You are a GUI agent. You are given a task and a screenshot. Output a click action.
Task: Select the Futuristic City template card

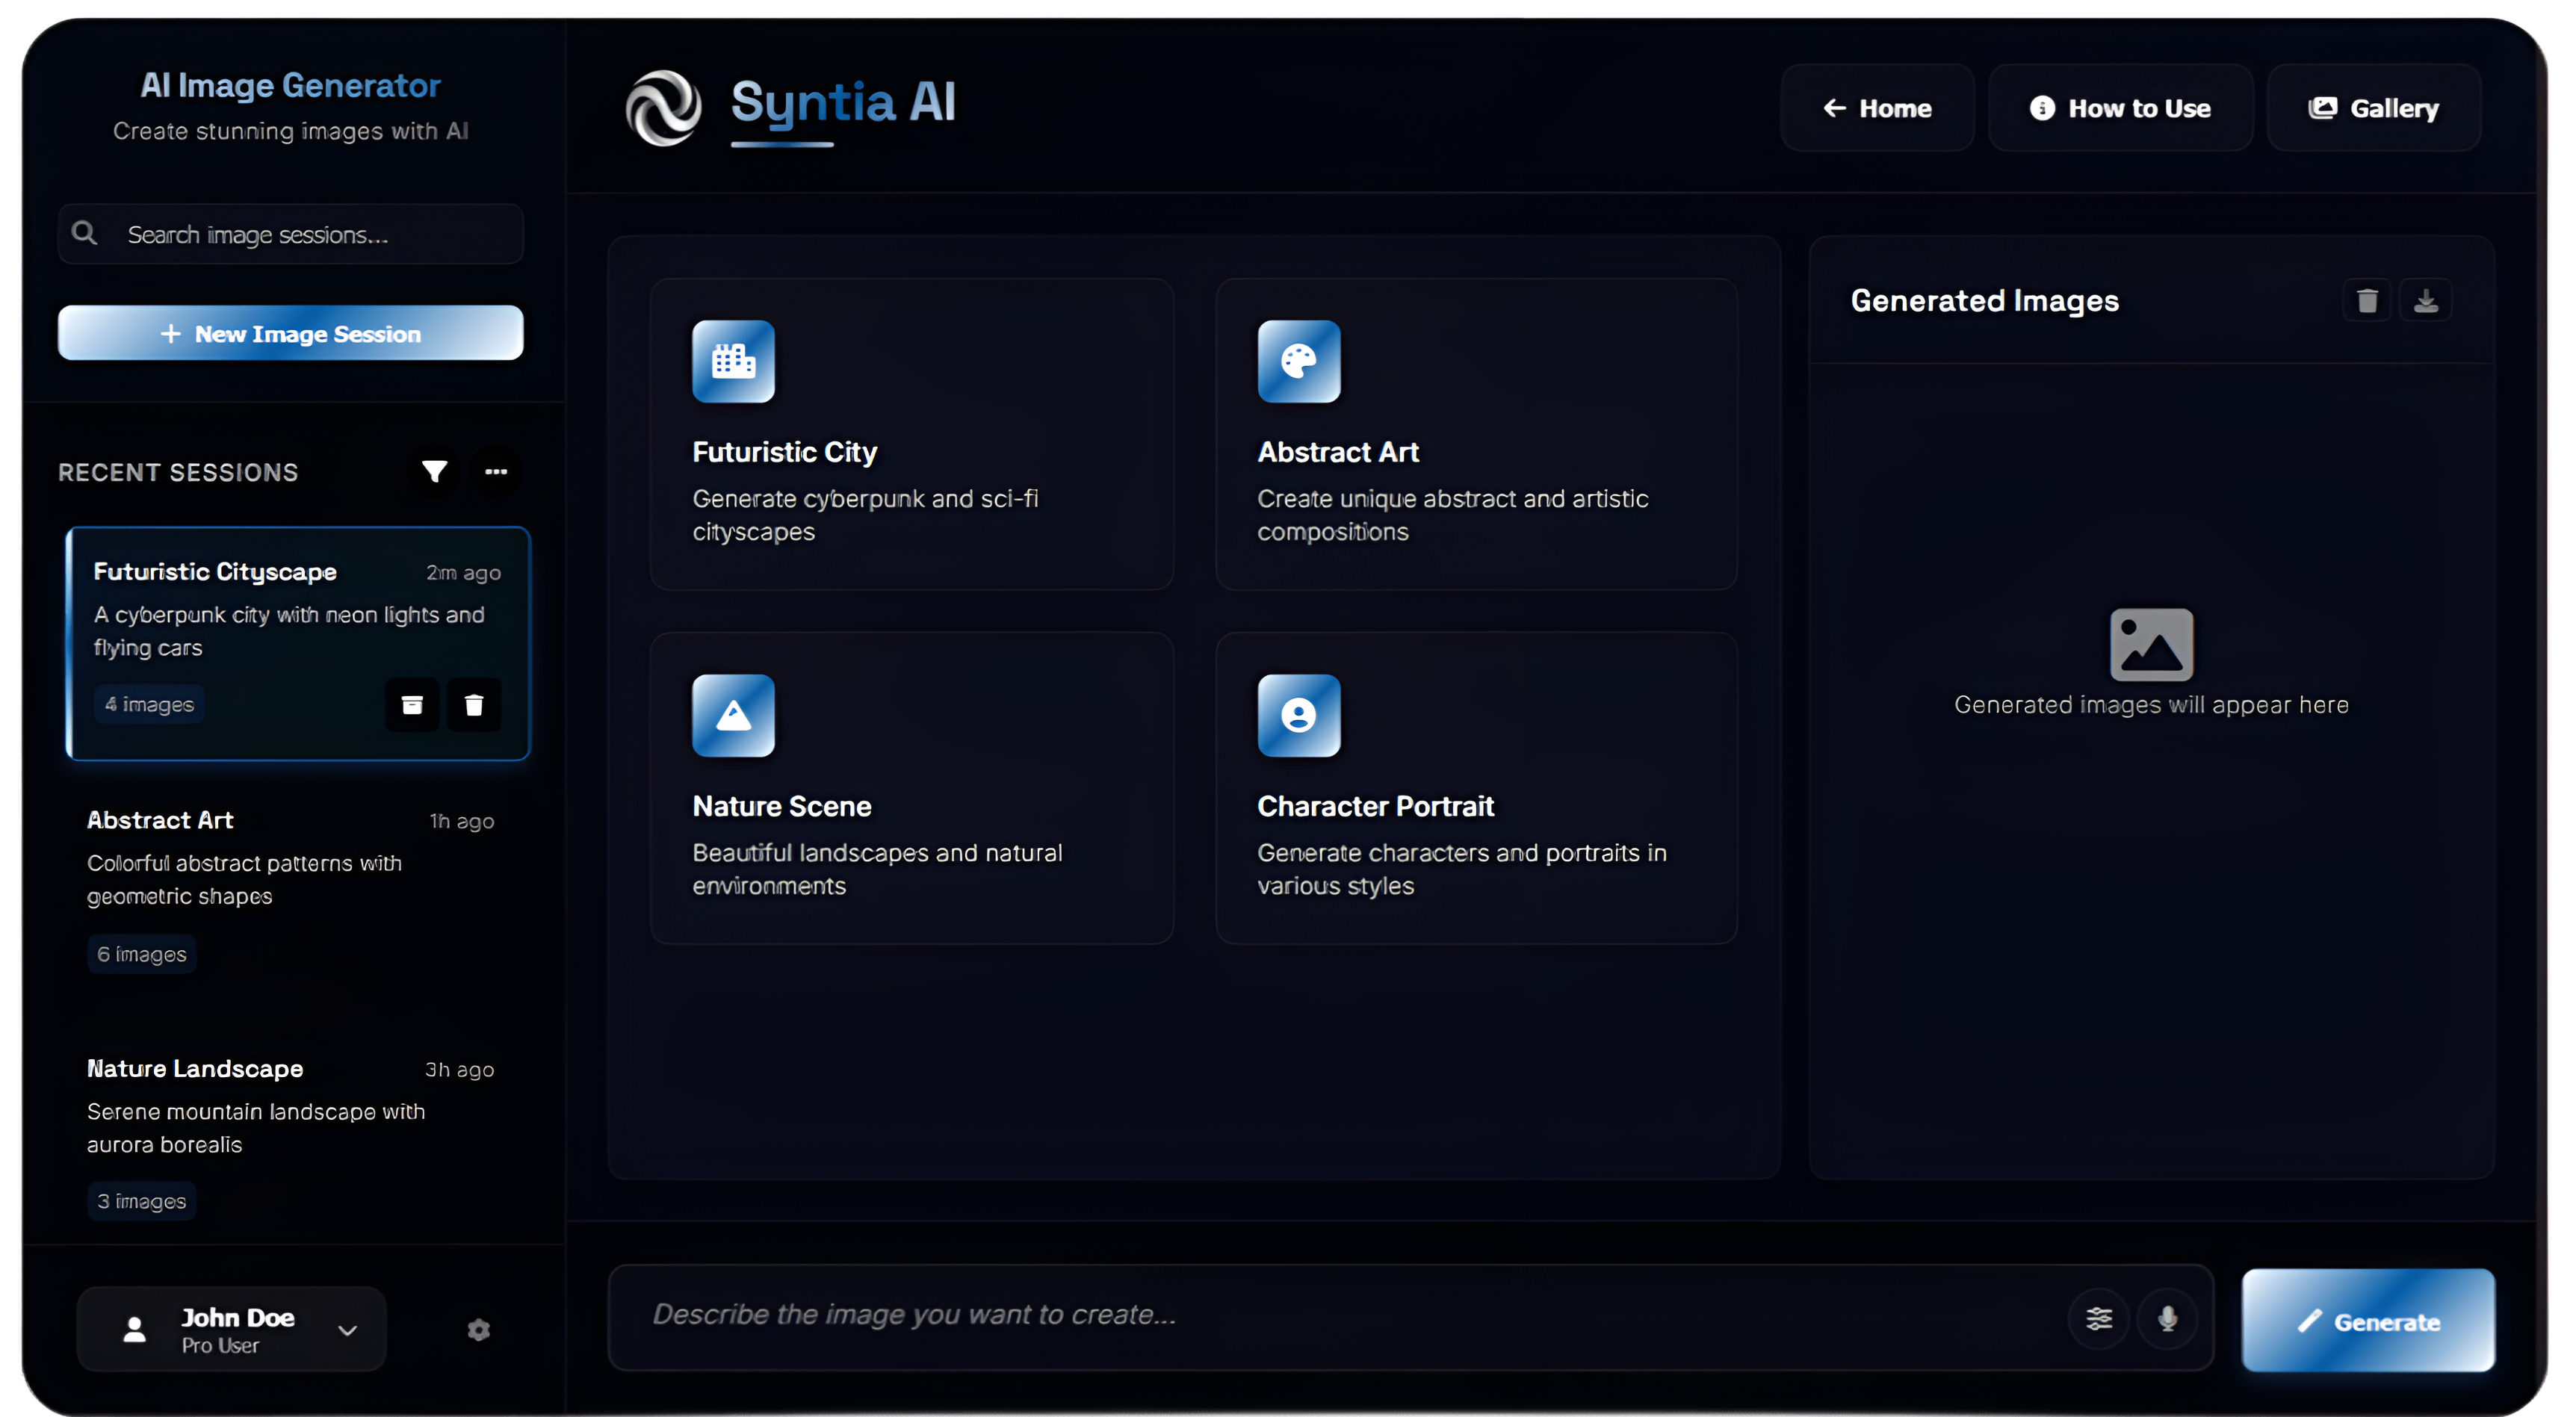tap(911, 434)
